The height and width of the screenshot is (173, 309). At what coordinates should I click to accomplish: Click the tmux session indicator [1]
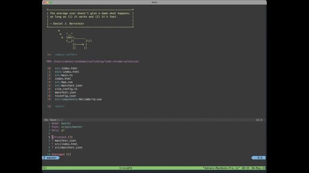point(44,168)
